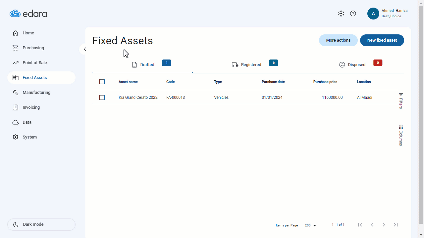Open Invoicing from the sidebar

coord(41,107)
